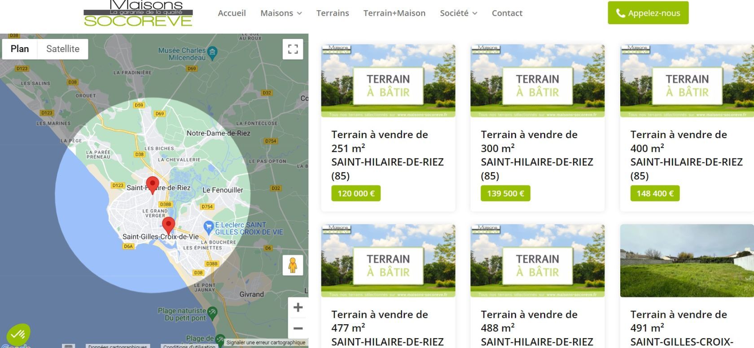Click the Maisons Socoreve logo

click(x=138, y=13)
